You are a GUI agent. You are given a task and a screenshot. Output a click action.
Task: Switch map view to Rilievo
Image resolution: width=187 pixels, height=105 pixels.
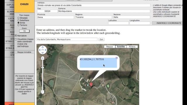[132, 47]
